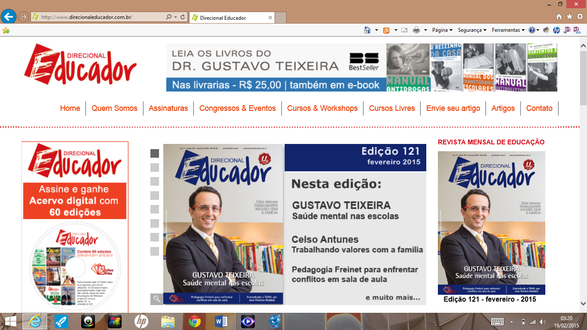Click the Home page icon in command bar

[x=367, y=30]
